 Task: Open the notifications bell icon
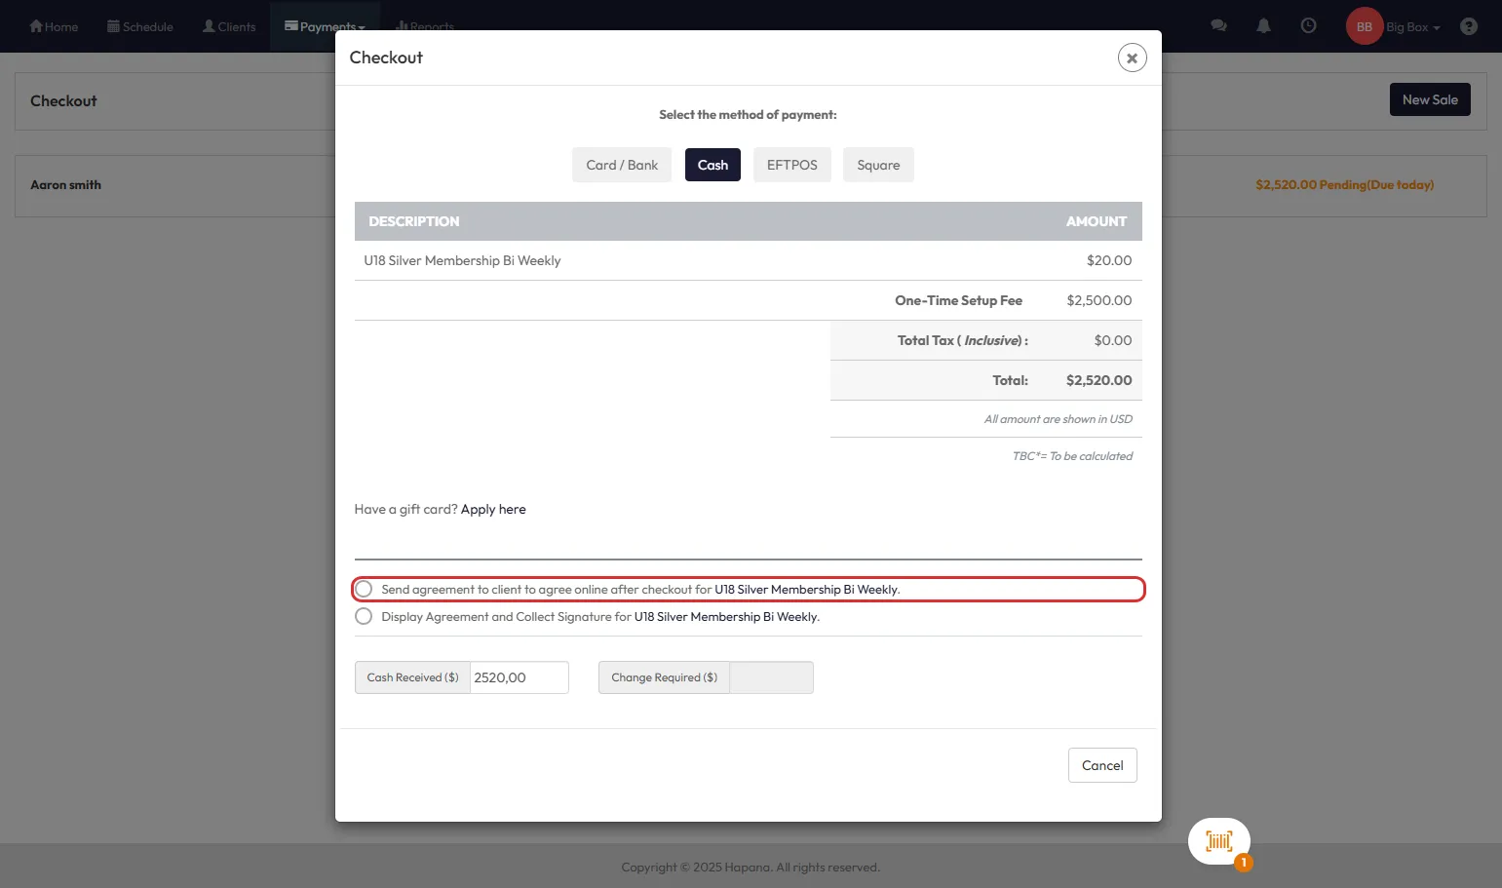coord(1263,26)
